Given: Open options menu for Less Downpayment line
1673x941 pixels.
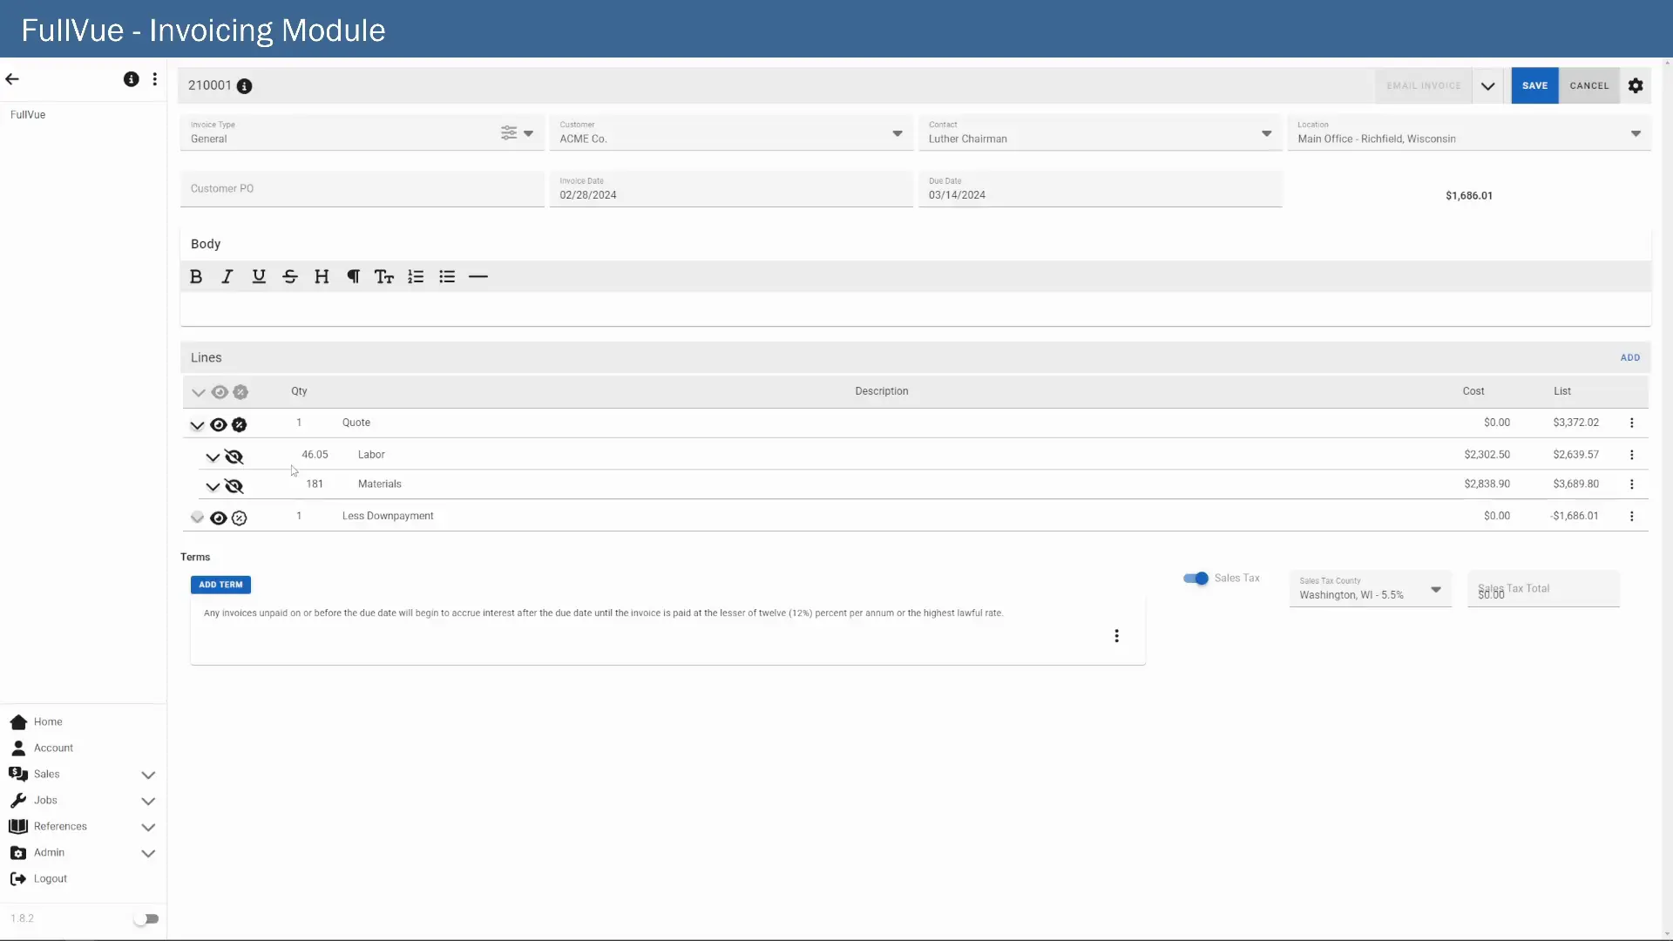Looking at the screenshot, I should point(1632,517).
